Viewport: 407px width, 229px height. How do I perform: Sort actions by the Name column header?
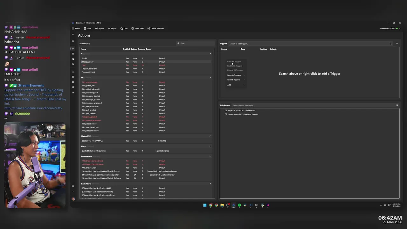[x=84, y=49]
